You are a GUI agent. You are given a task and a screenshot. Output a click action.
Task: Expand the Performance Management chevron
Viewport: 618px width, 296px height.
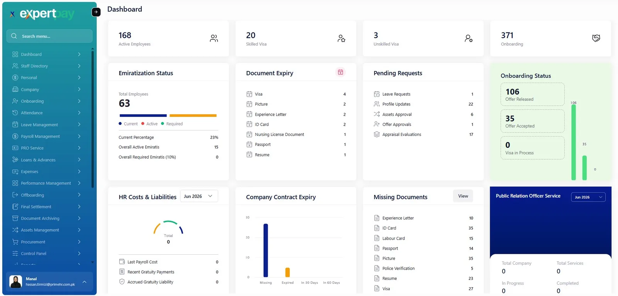[x=79, y=183]
